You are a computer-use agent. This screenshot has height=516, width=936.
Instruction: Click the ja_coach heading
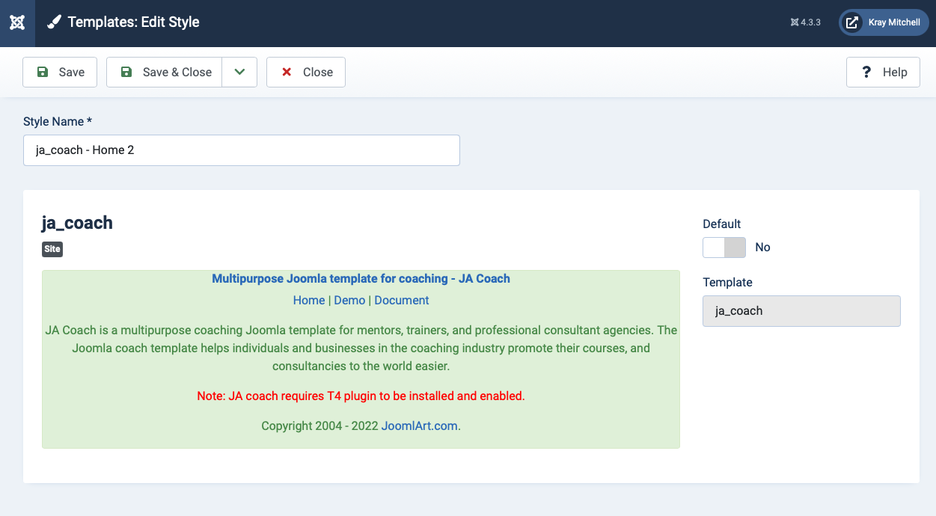[77, 223]
